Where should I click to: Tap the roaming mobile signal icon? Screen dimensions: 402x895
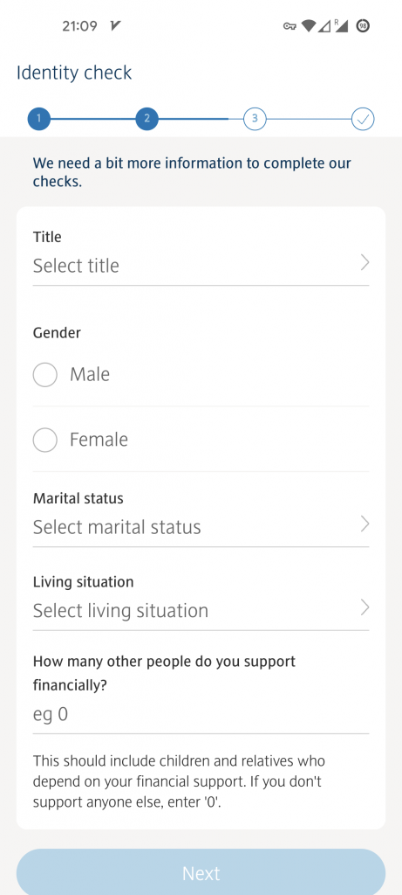point(340,25)
